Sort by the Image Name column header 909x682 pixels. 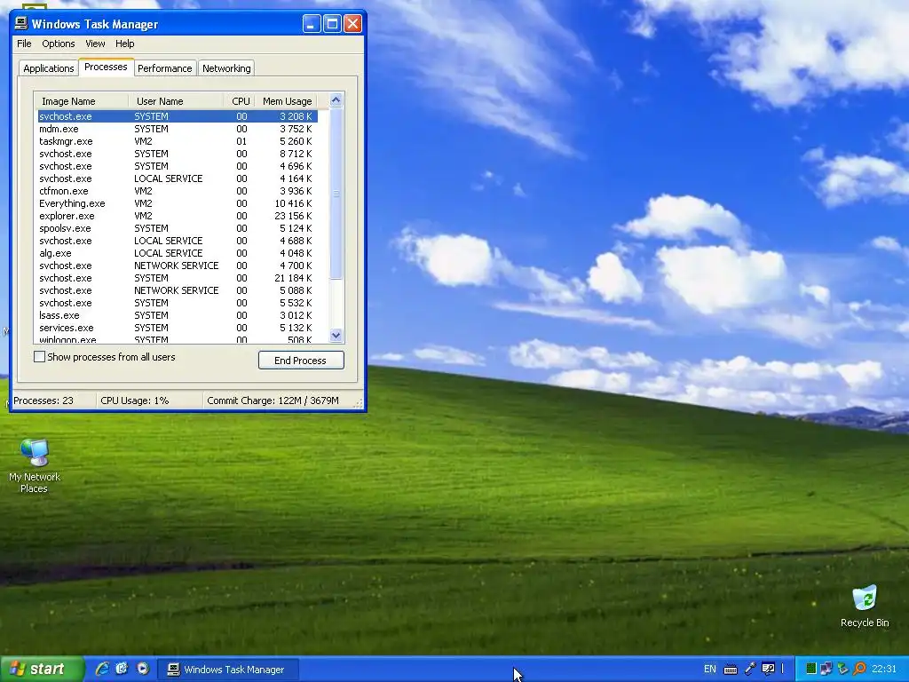pyautogui.click(x=81, y=101)
